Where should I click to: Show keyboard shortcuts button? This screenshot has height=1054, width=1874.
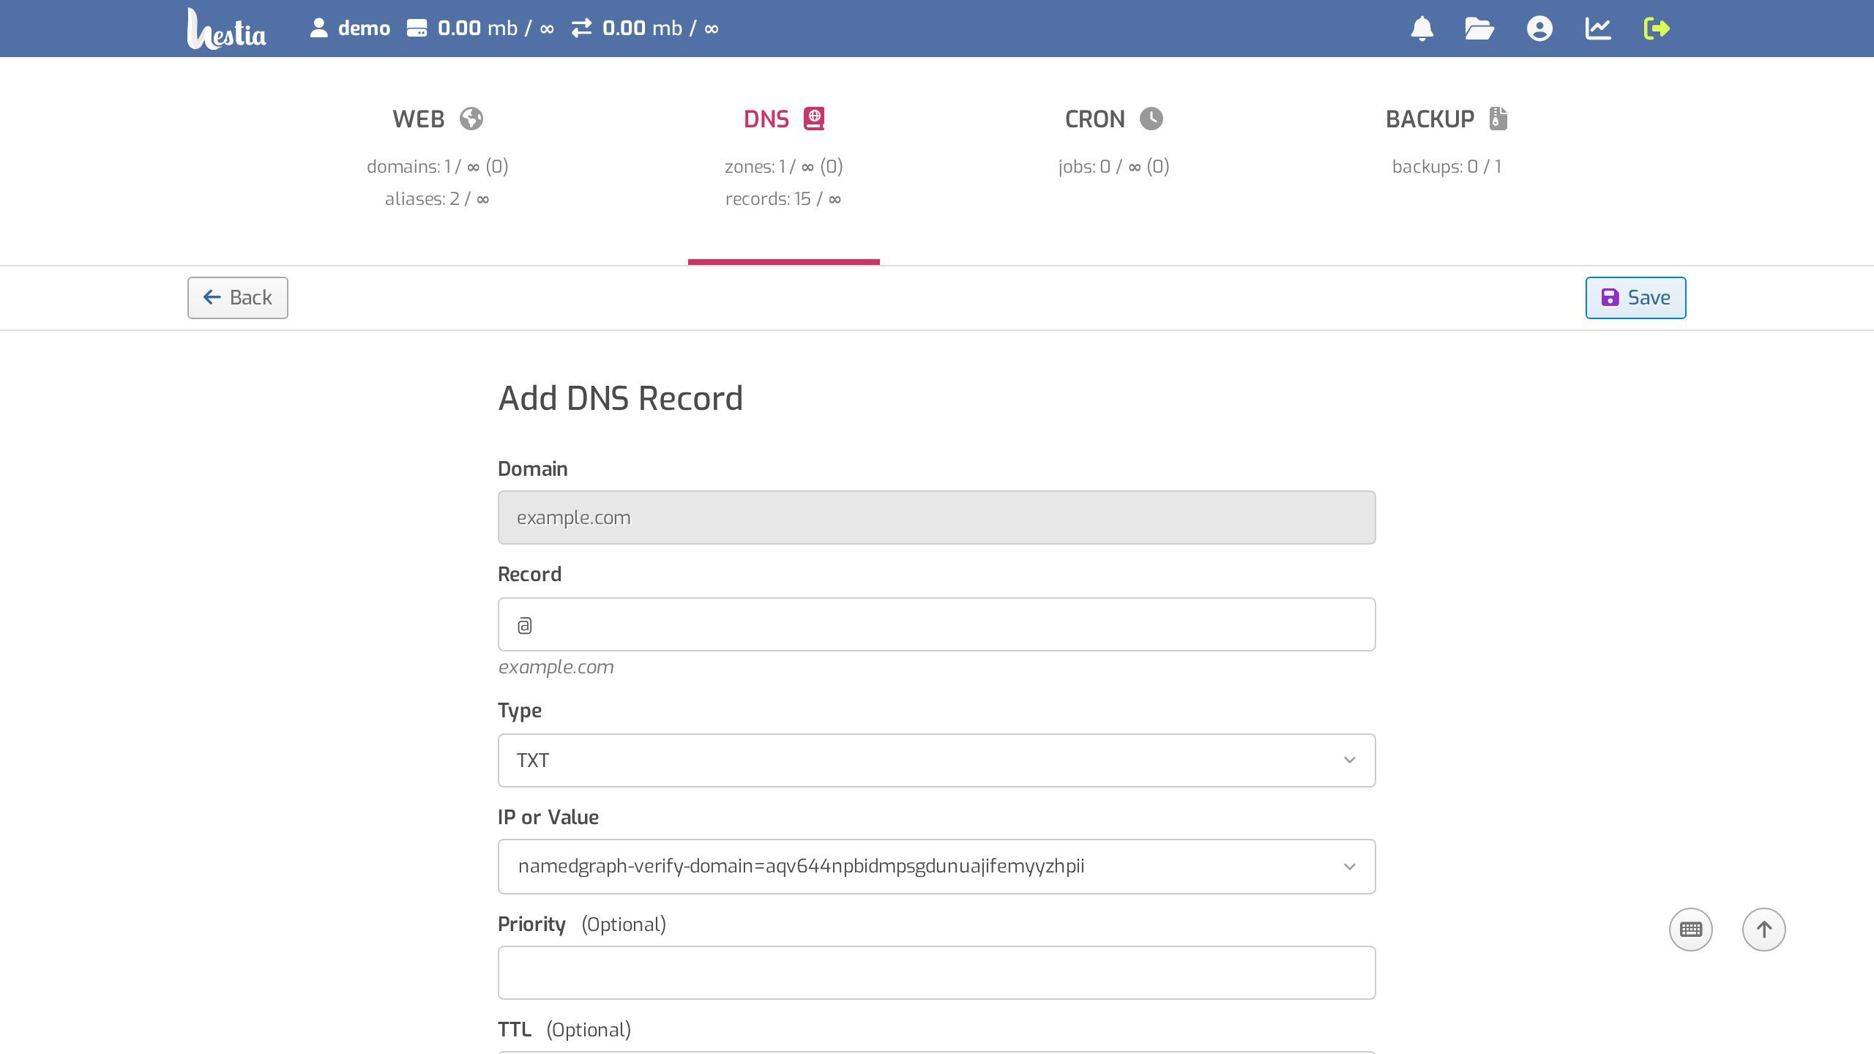pyautogui.click(x=1690, y=930)
